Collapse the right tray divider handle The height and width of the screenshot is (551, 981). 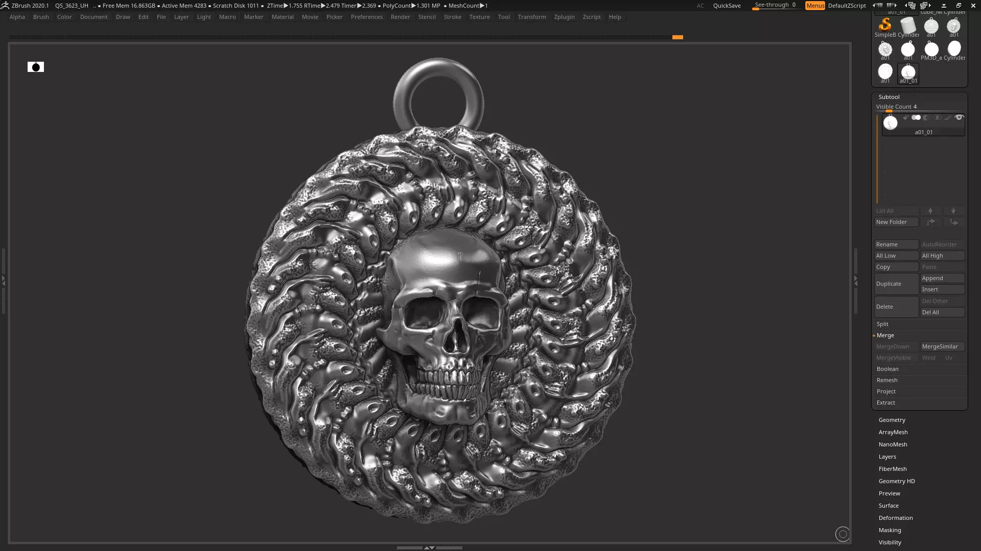click(856, 281)
